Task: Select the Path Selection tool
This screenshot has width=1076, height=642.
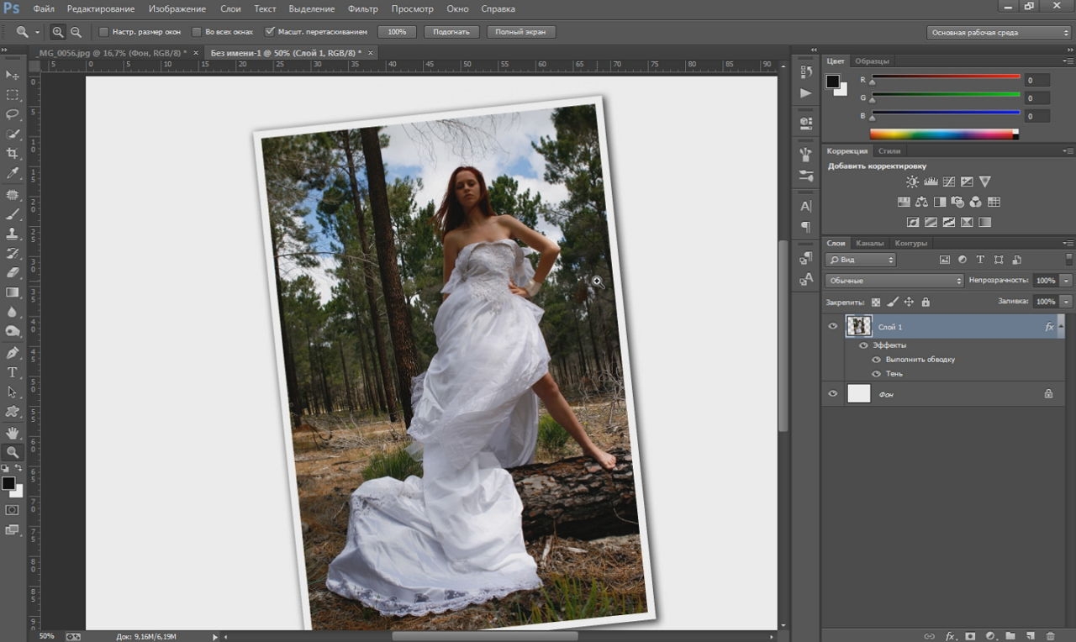Action: (x=13, y=392)
